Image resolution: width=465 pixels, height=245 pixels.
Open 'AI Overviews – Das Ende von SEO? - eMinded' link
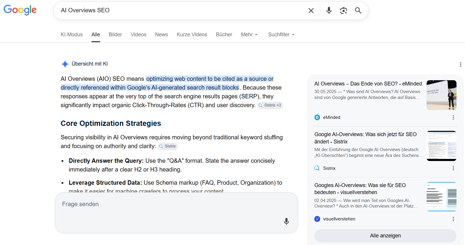pos(368,84)
